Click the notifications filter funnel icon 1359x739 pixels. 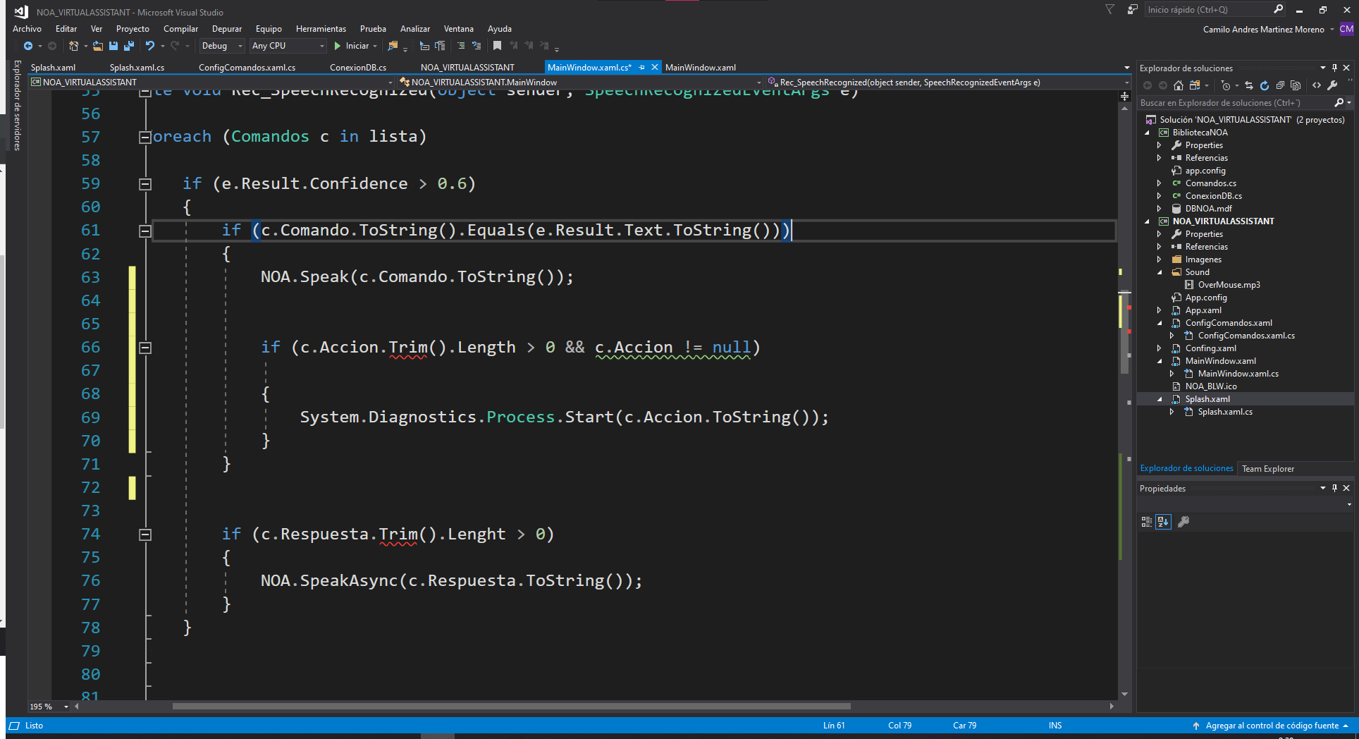tap(1110, 10)
